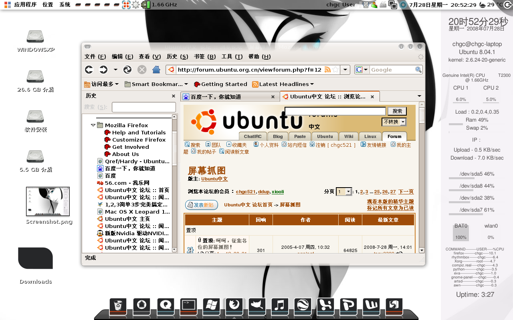The width and height of the screenshot is (513, 320).
Task: Click the greyed Stop loading icon
Action: pos(142,70)
